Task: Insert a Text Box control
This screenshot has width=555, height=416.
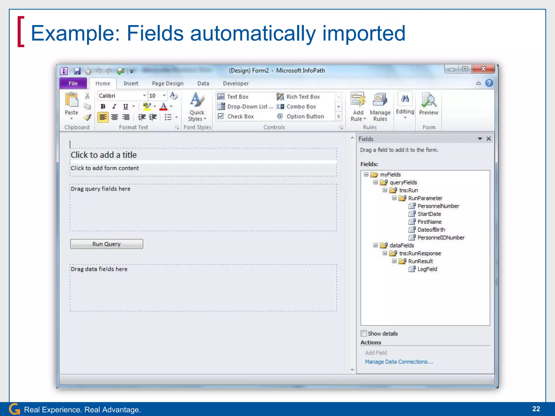Action: pos(233,97)
